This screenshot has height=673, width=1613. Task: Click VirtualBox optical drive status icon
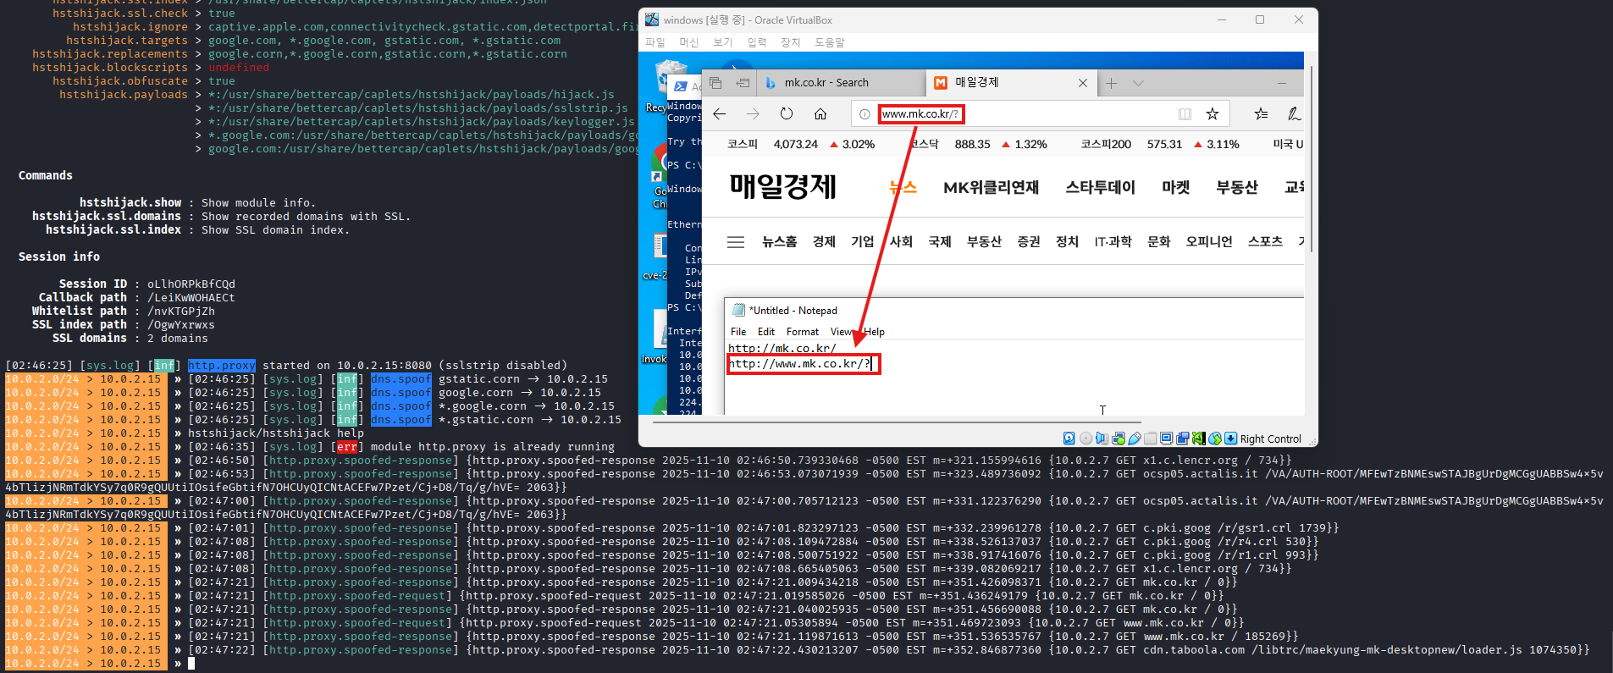[x=1085, y=439]
